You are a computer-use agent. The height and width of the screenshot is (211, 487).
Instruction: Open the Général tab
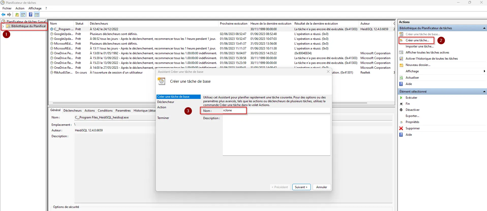point(55,110)
